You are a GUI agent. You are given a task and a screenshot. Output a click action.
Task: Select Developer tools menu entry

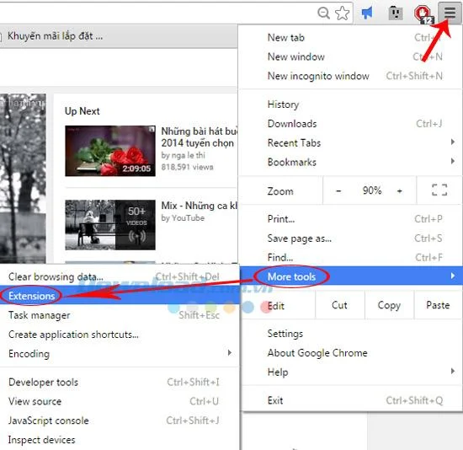click(119, 382)
